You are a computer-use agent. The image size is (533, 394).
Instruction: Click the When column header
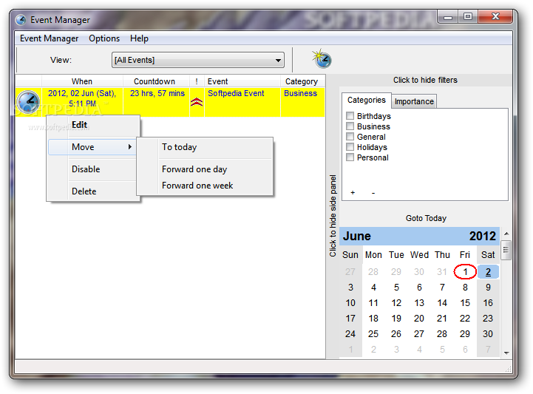coord(82,81)
